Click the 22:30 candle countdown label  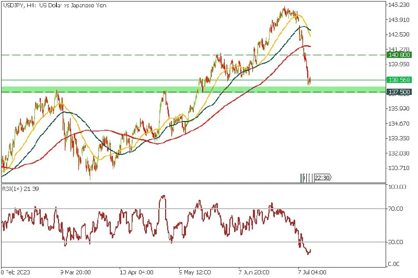(322, 178)
